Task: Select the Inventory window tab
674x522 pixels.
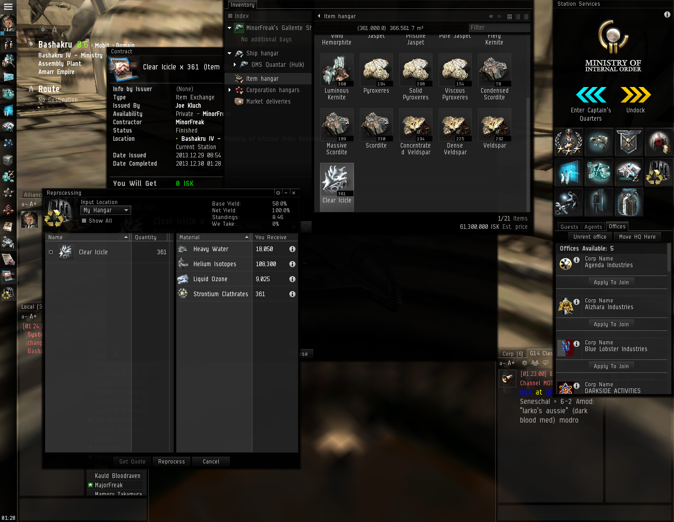Action: (x=242, y=5)
